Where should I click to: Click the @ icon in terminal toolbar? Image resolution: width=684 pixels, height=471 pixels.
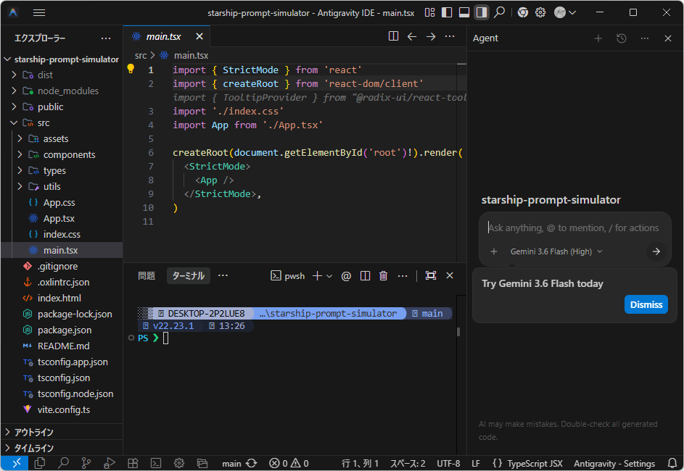[346, 276]
